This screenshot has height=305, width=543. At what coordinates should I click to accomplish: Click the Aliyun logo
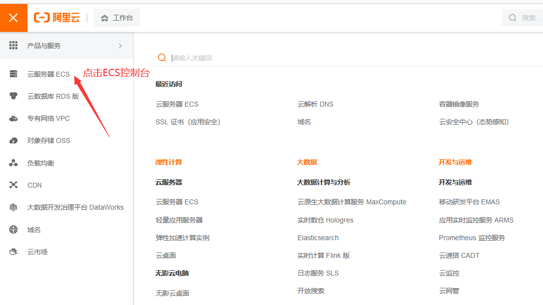point(56,17)
